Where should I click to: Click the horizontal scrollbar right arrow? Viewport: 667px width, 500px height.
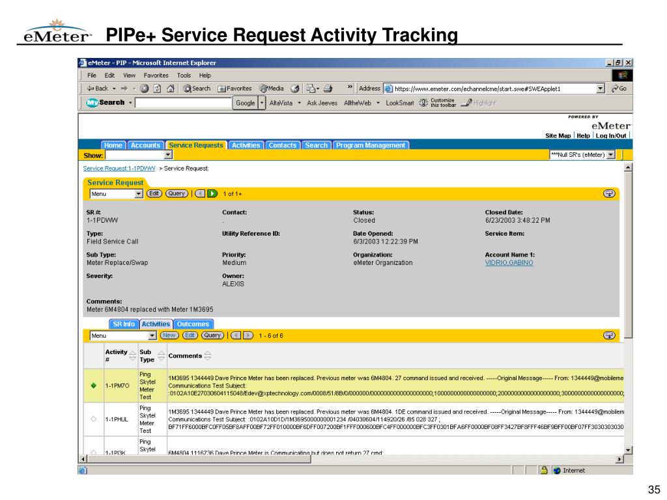click(620, 459)
